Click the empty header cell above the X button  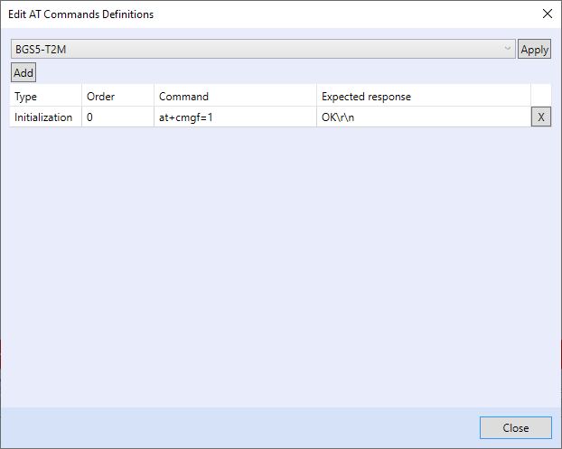(540, 96)
